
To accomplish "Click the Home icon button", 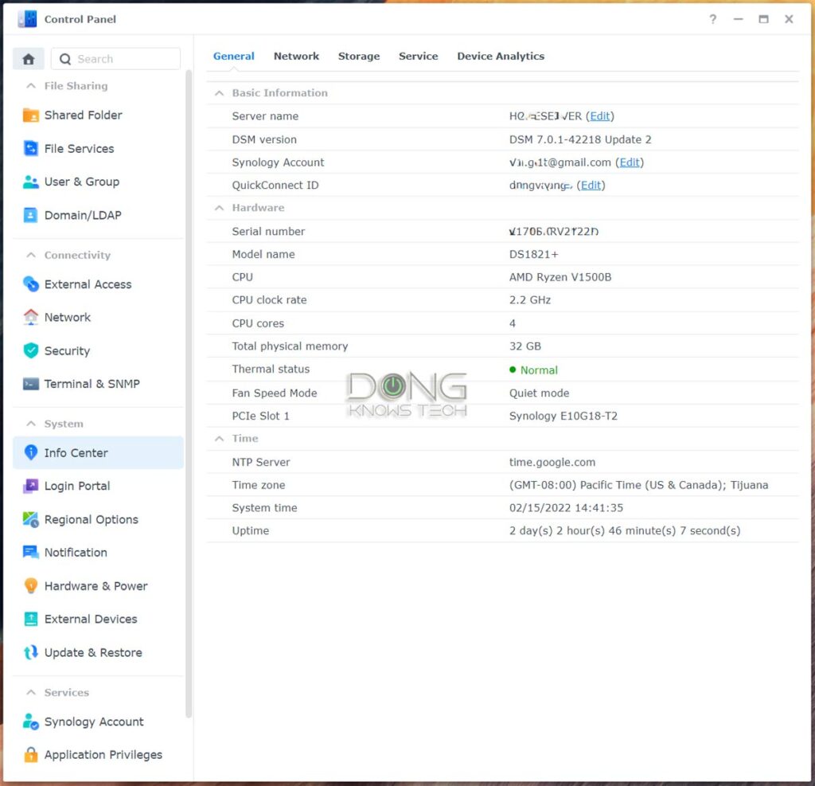I will pyautogui.click(x=29, y=59).
